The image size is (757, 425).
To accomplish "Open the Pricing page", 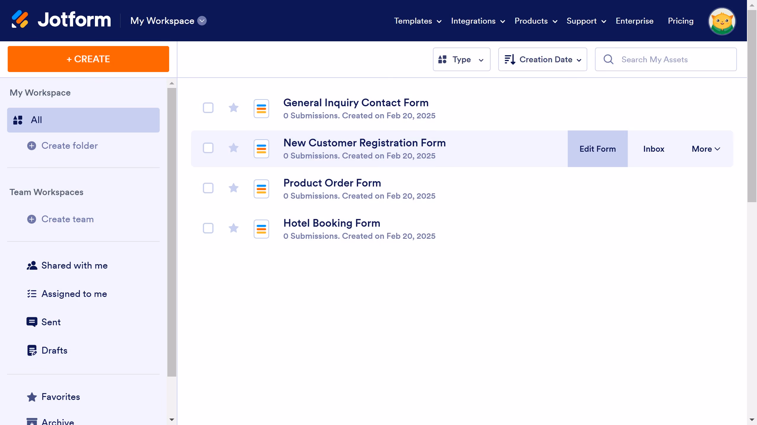I will tap(681, 21).
